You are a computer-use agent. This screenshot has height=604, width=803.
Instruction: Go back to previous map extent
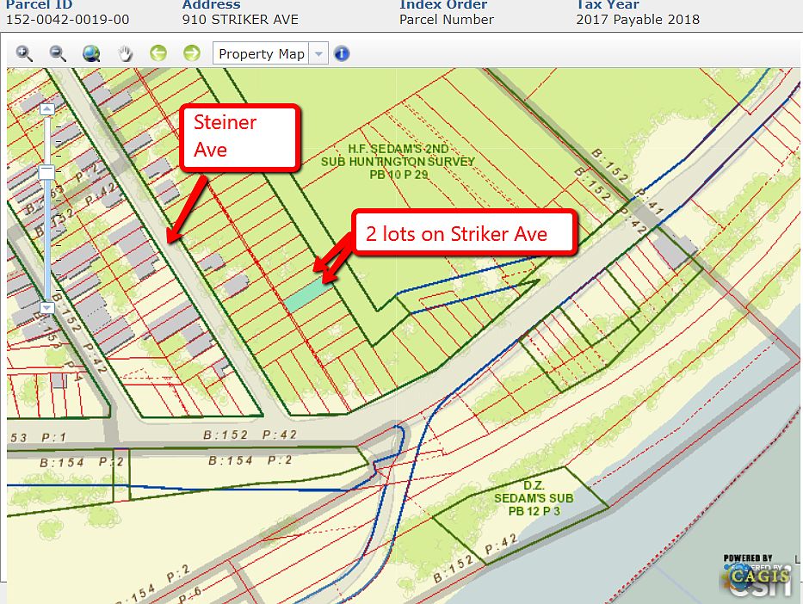pos(158,52)
